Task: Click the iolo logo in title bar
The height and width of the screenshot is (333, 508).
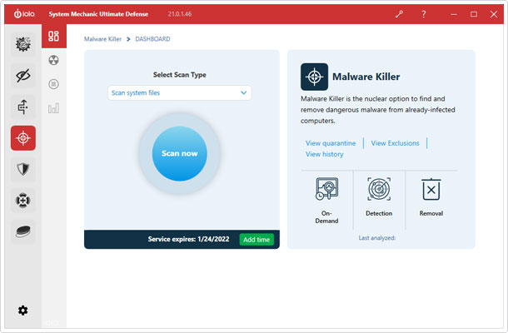Action: [x=24, y=14]
